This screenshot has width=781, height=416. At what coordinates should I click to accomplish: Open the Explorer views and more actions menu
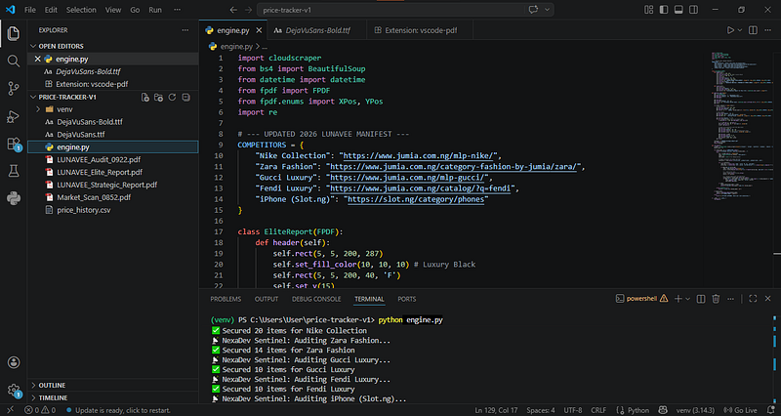185,30
